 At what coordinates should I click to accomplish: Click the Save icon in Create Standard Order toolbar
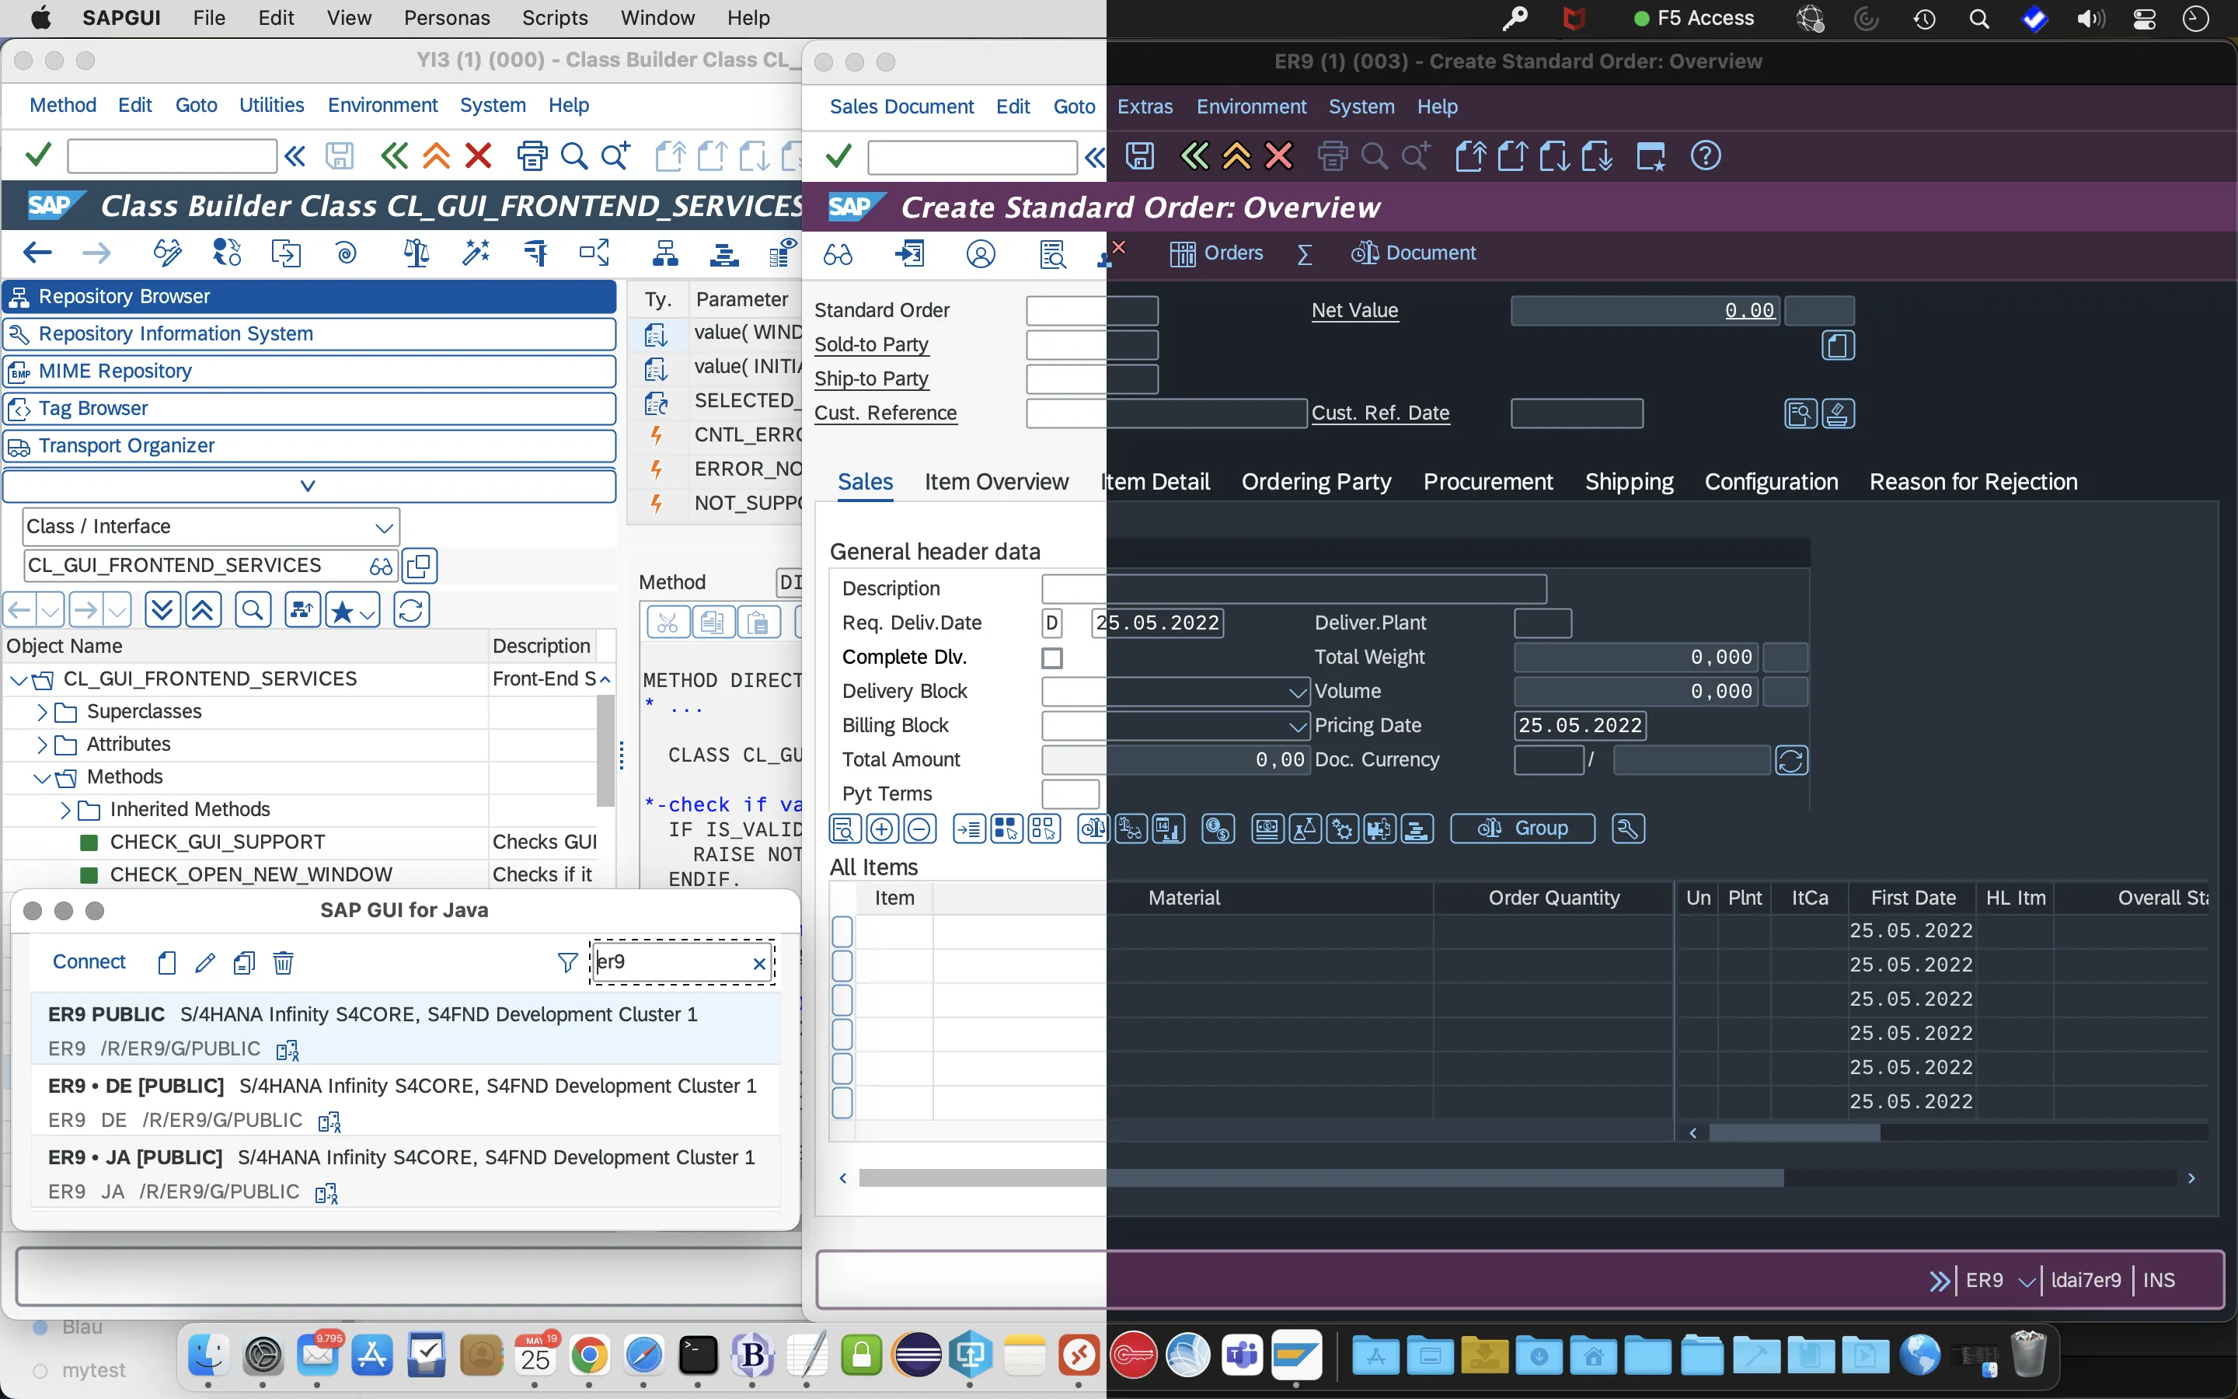point(1139,155)
